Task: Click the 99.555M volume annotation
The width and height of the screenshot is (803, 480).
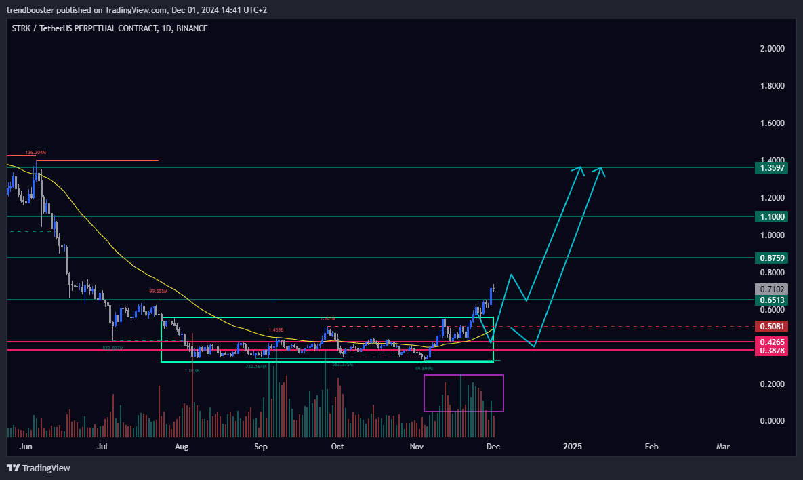Action: coord(159,291)
